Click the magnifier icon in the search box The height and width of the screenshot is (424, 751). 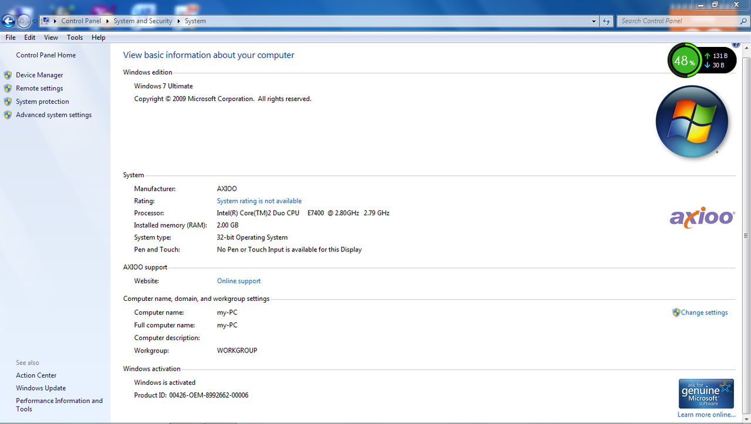(x=743, y=21)
